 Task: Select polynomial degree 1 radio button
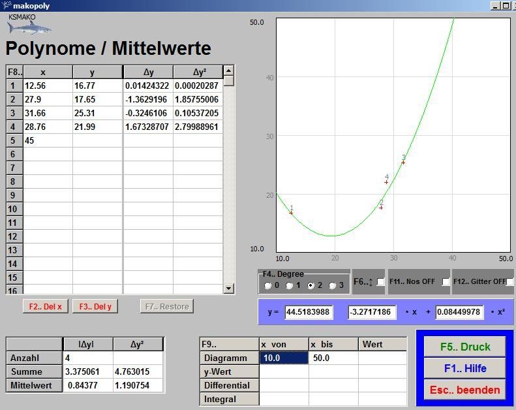pos(290,285)
